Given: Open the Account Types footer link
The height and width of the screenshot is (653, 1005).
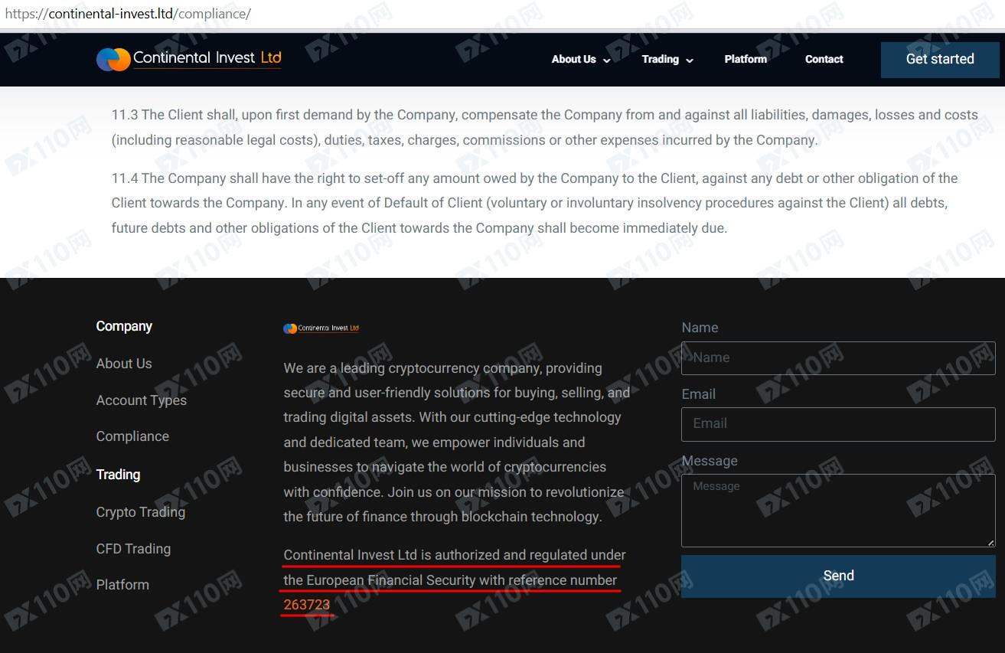Looking at the screenshot, I should (x=141, y=400).
